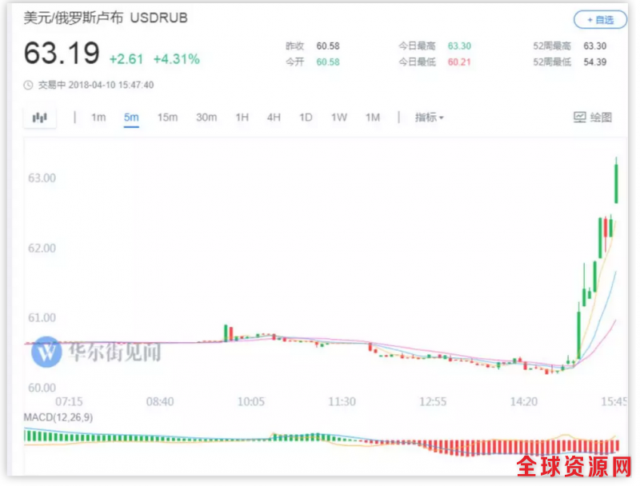Click the 14:20 time axis label

524,401
